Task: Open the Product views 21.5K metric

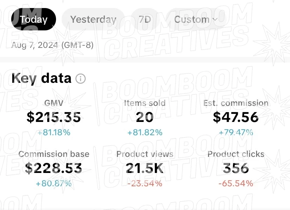Action: click(145, 169)
